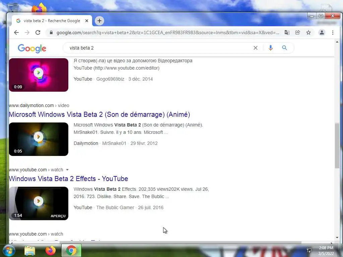Bookmark this page with the star icon
Image resolution: width=343 pixels, height=257 pixels.
308,32
